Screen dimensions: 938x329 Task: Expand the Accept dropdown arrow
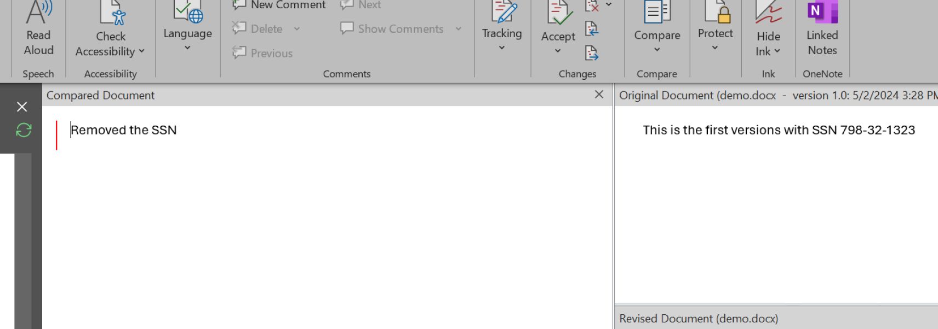558,51
